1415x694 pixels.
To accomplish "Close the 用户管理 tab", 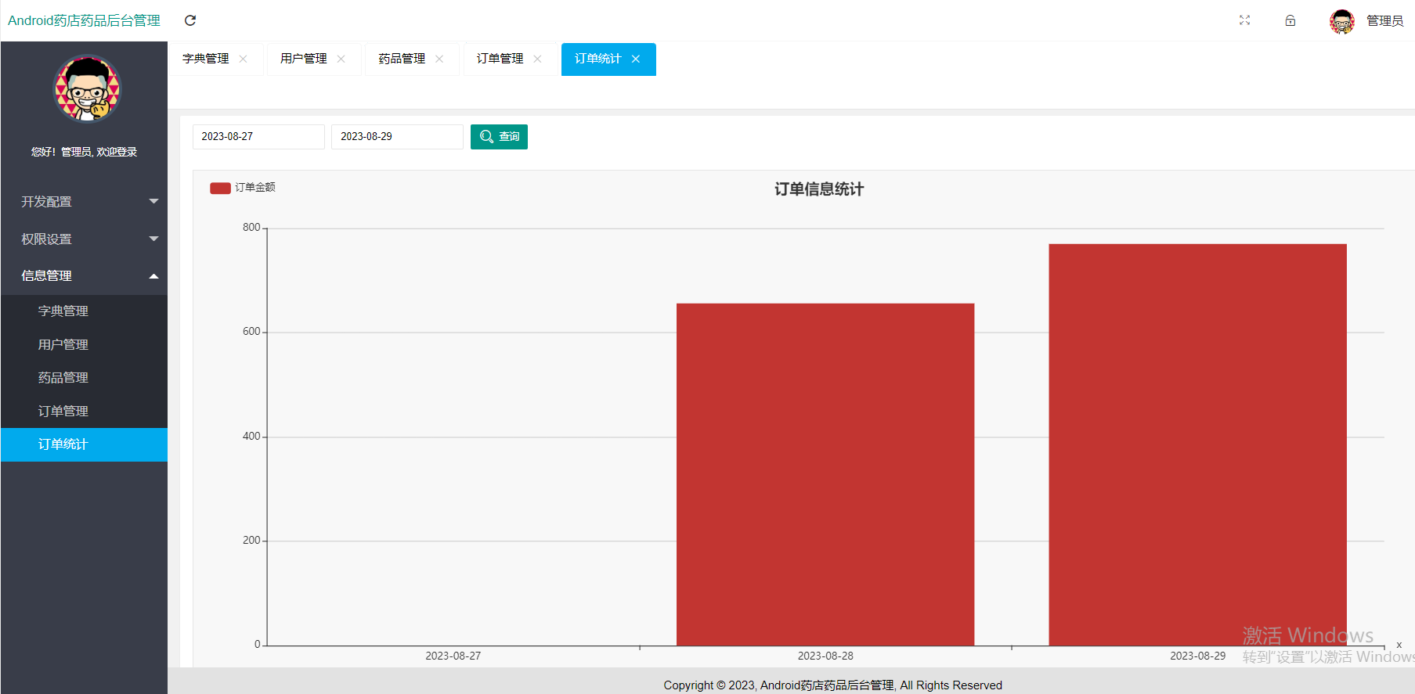I will (341, 59).
